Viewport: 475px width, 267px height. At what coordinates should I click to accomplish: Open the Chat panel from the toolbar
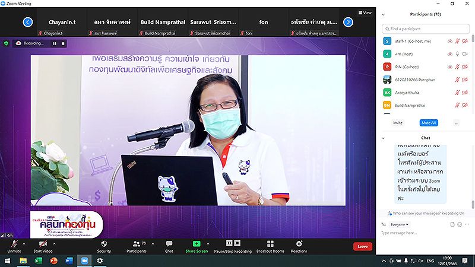click(169, 246)
